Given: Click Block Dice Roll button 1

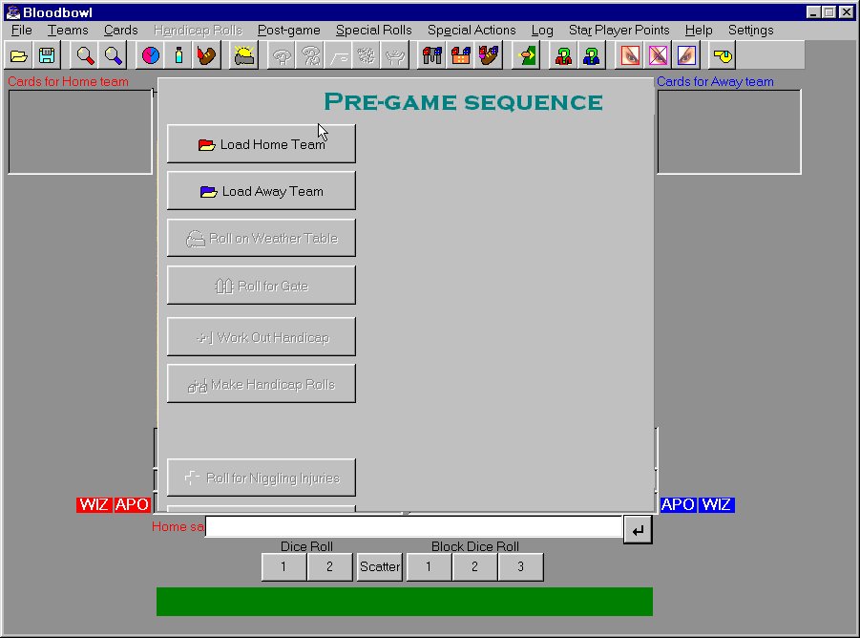Looking at the screenshot, I should [429, 566].
